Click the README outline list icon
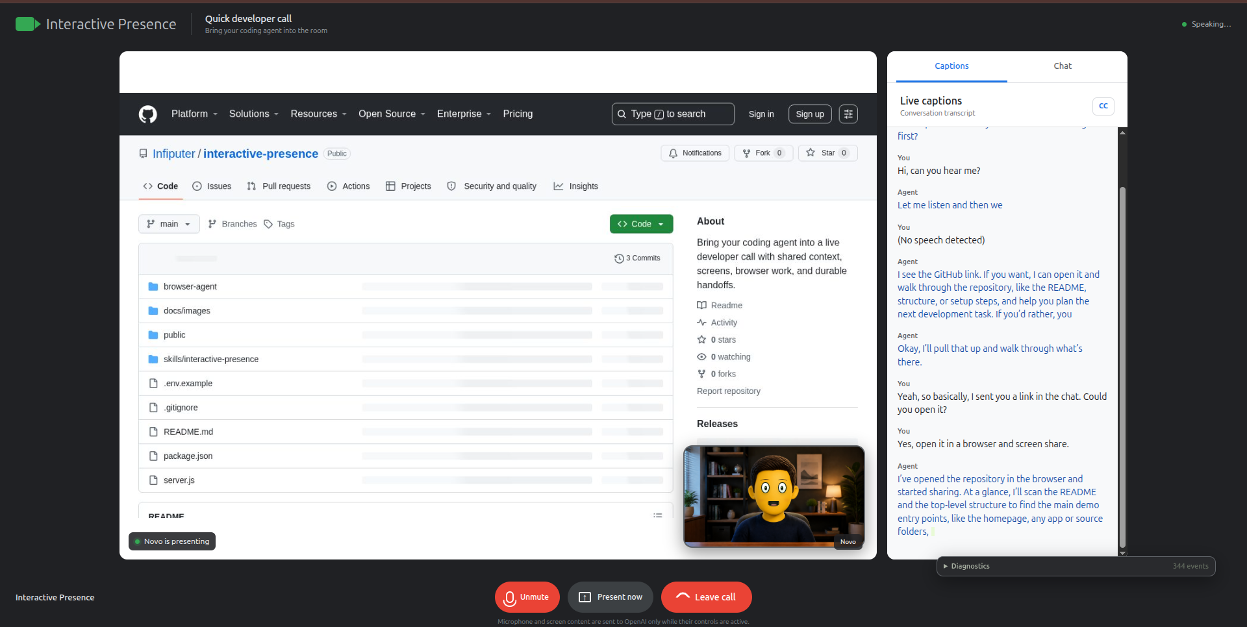Viewport: 1247px width, 627px height. (x=658, y=515)
